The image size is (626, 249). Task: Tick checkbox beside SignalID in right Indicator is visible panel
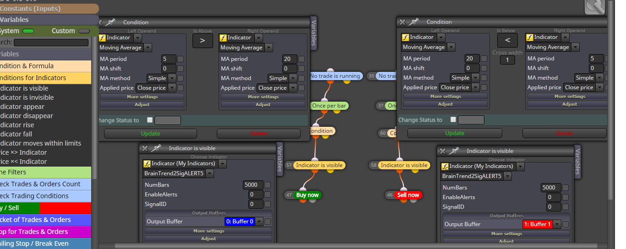566,207
